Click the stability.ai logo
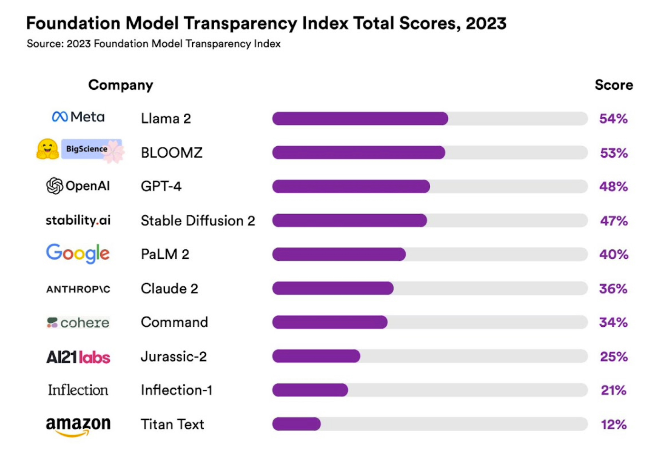 78,220
